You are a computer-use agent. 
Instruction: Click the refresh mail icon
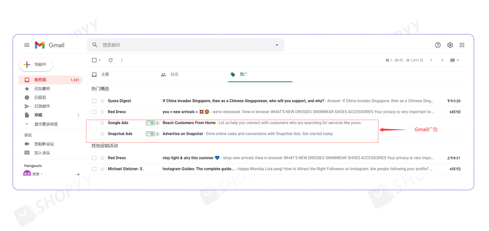click(110, 60)
